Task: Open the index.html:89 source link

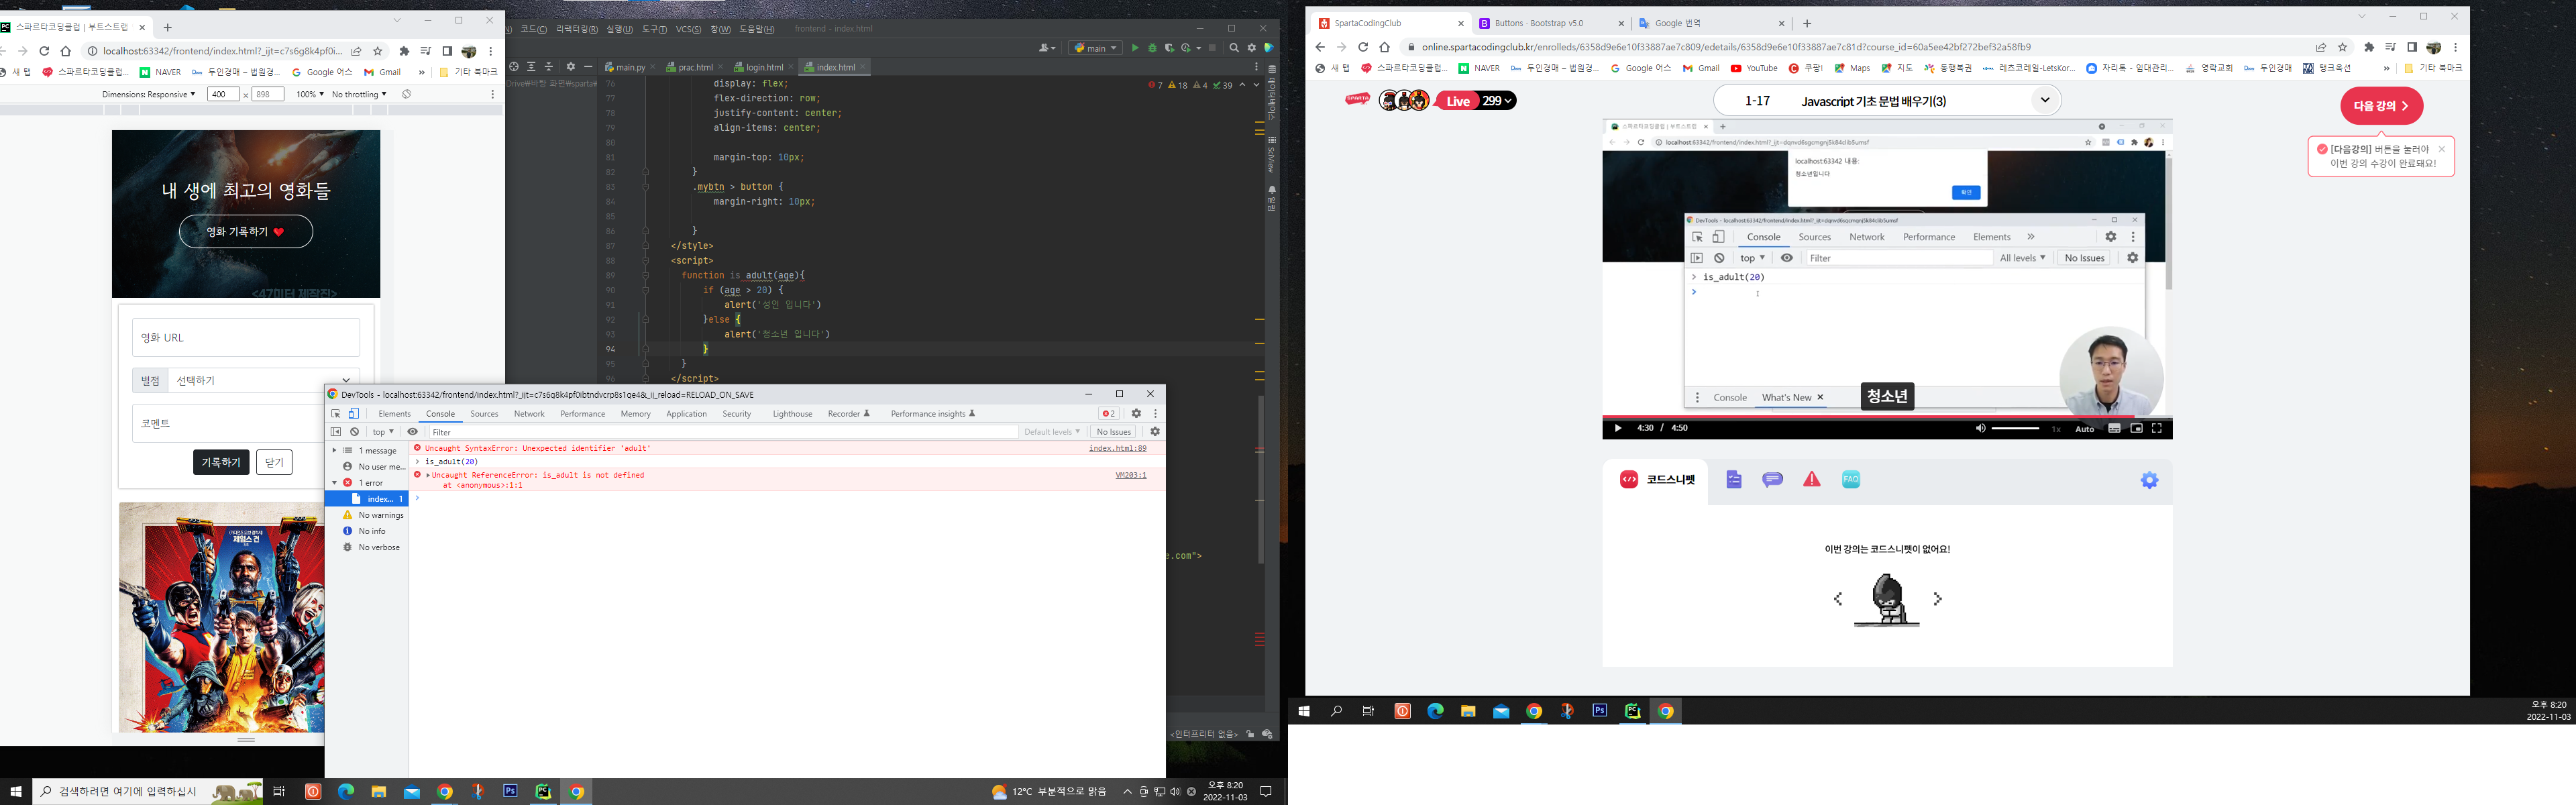Action: click(x=1117, y=449)
